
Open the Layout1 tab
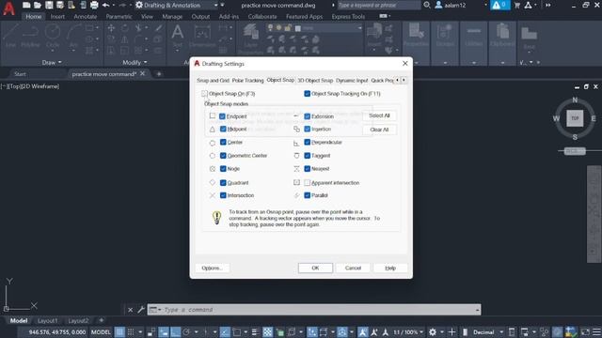pos(48,320)
